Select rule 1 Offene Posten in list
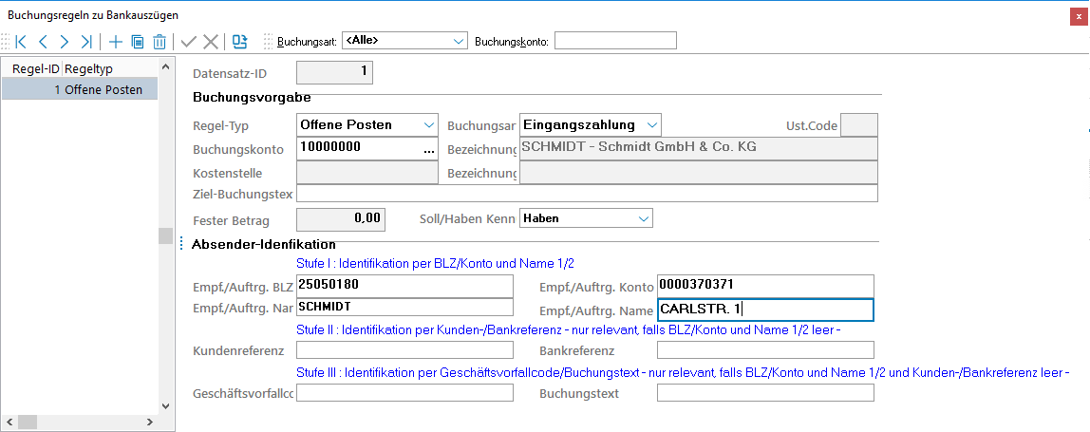This screenshot has height=432, width=1090. pyautogui.click(x=80, y=90)
